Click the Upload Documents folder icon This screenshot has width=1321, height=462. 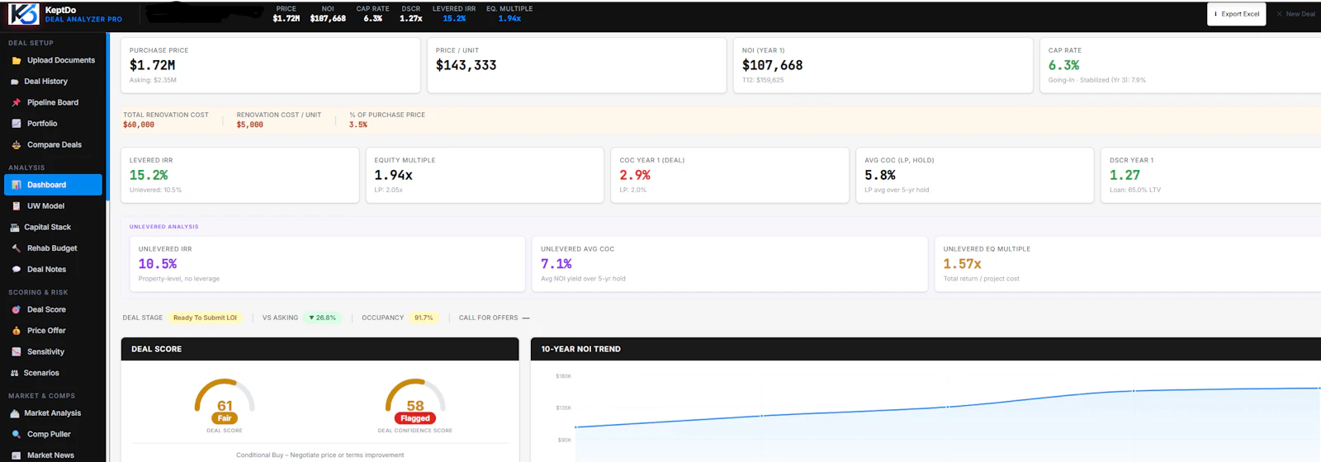point(17,60)
